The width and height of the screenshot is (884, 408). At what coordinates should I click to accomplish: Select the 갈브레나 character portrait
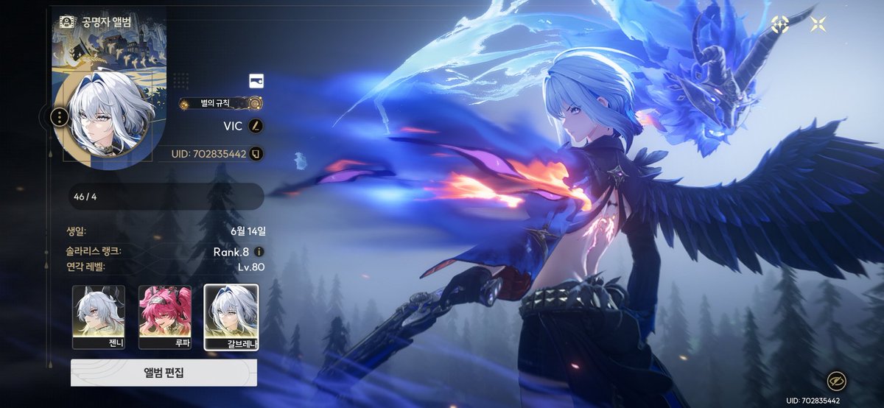click(x=231, y=317)
